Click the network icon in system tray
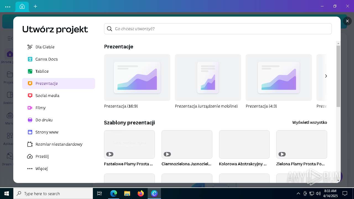Image resolution: width=354 pixels, height=199 pixels. (x=312, y=193)
